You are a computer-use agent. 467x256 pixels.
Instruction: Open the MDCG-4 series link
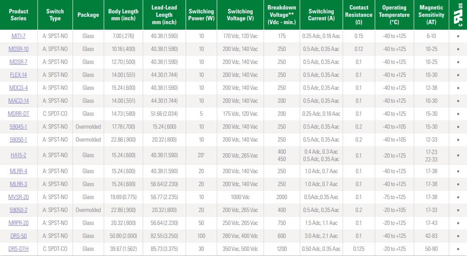[x=18, y=88]
